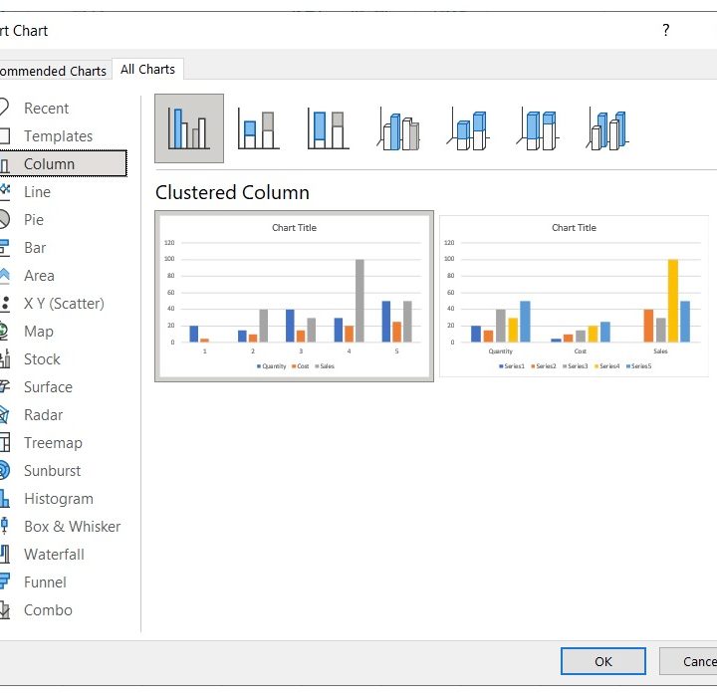
Task: Choose the X Y (Scatter) label
Action: click(x=64, y=304)
